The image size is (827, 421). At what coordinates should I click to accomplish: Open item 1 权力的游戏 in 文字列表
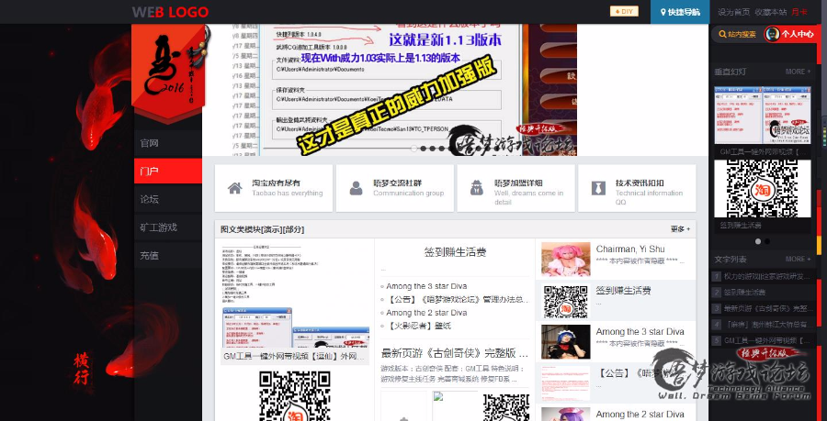click(765, 276)
